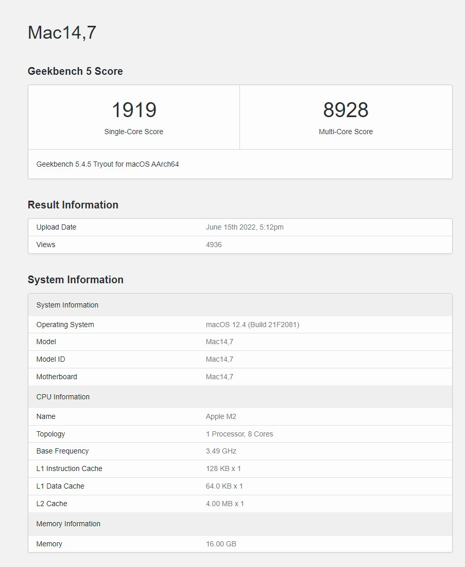Click the Upload Date label
This screenshot has width=465, height=567.
pyautogui.click(x=56, y=227)
